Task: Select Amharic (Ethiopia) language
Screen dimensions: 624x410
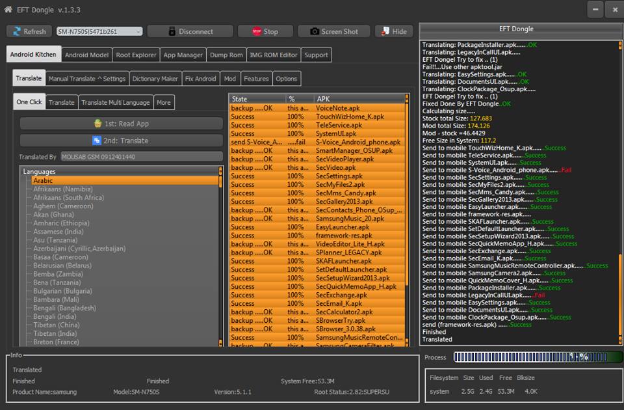Action: click(61, 223)
